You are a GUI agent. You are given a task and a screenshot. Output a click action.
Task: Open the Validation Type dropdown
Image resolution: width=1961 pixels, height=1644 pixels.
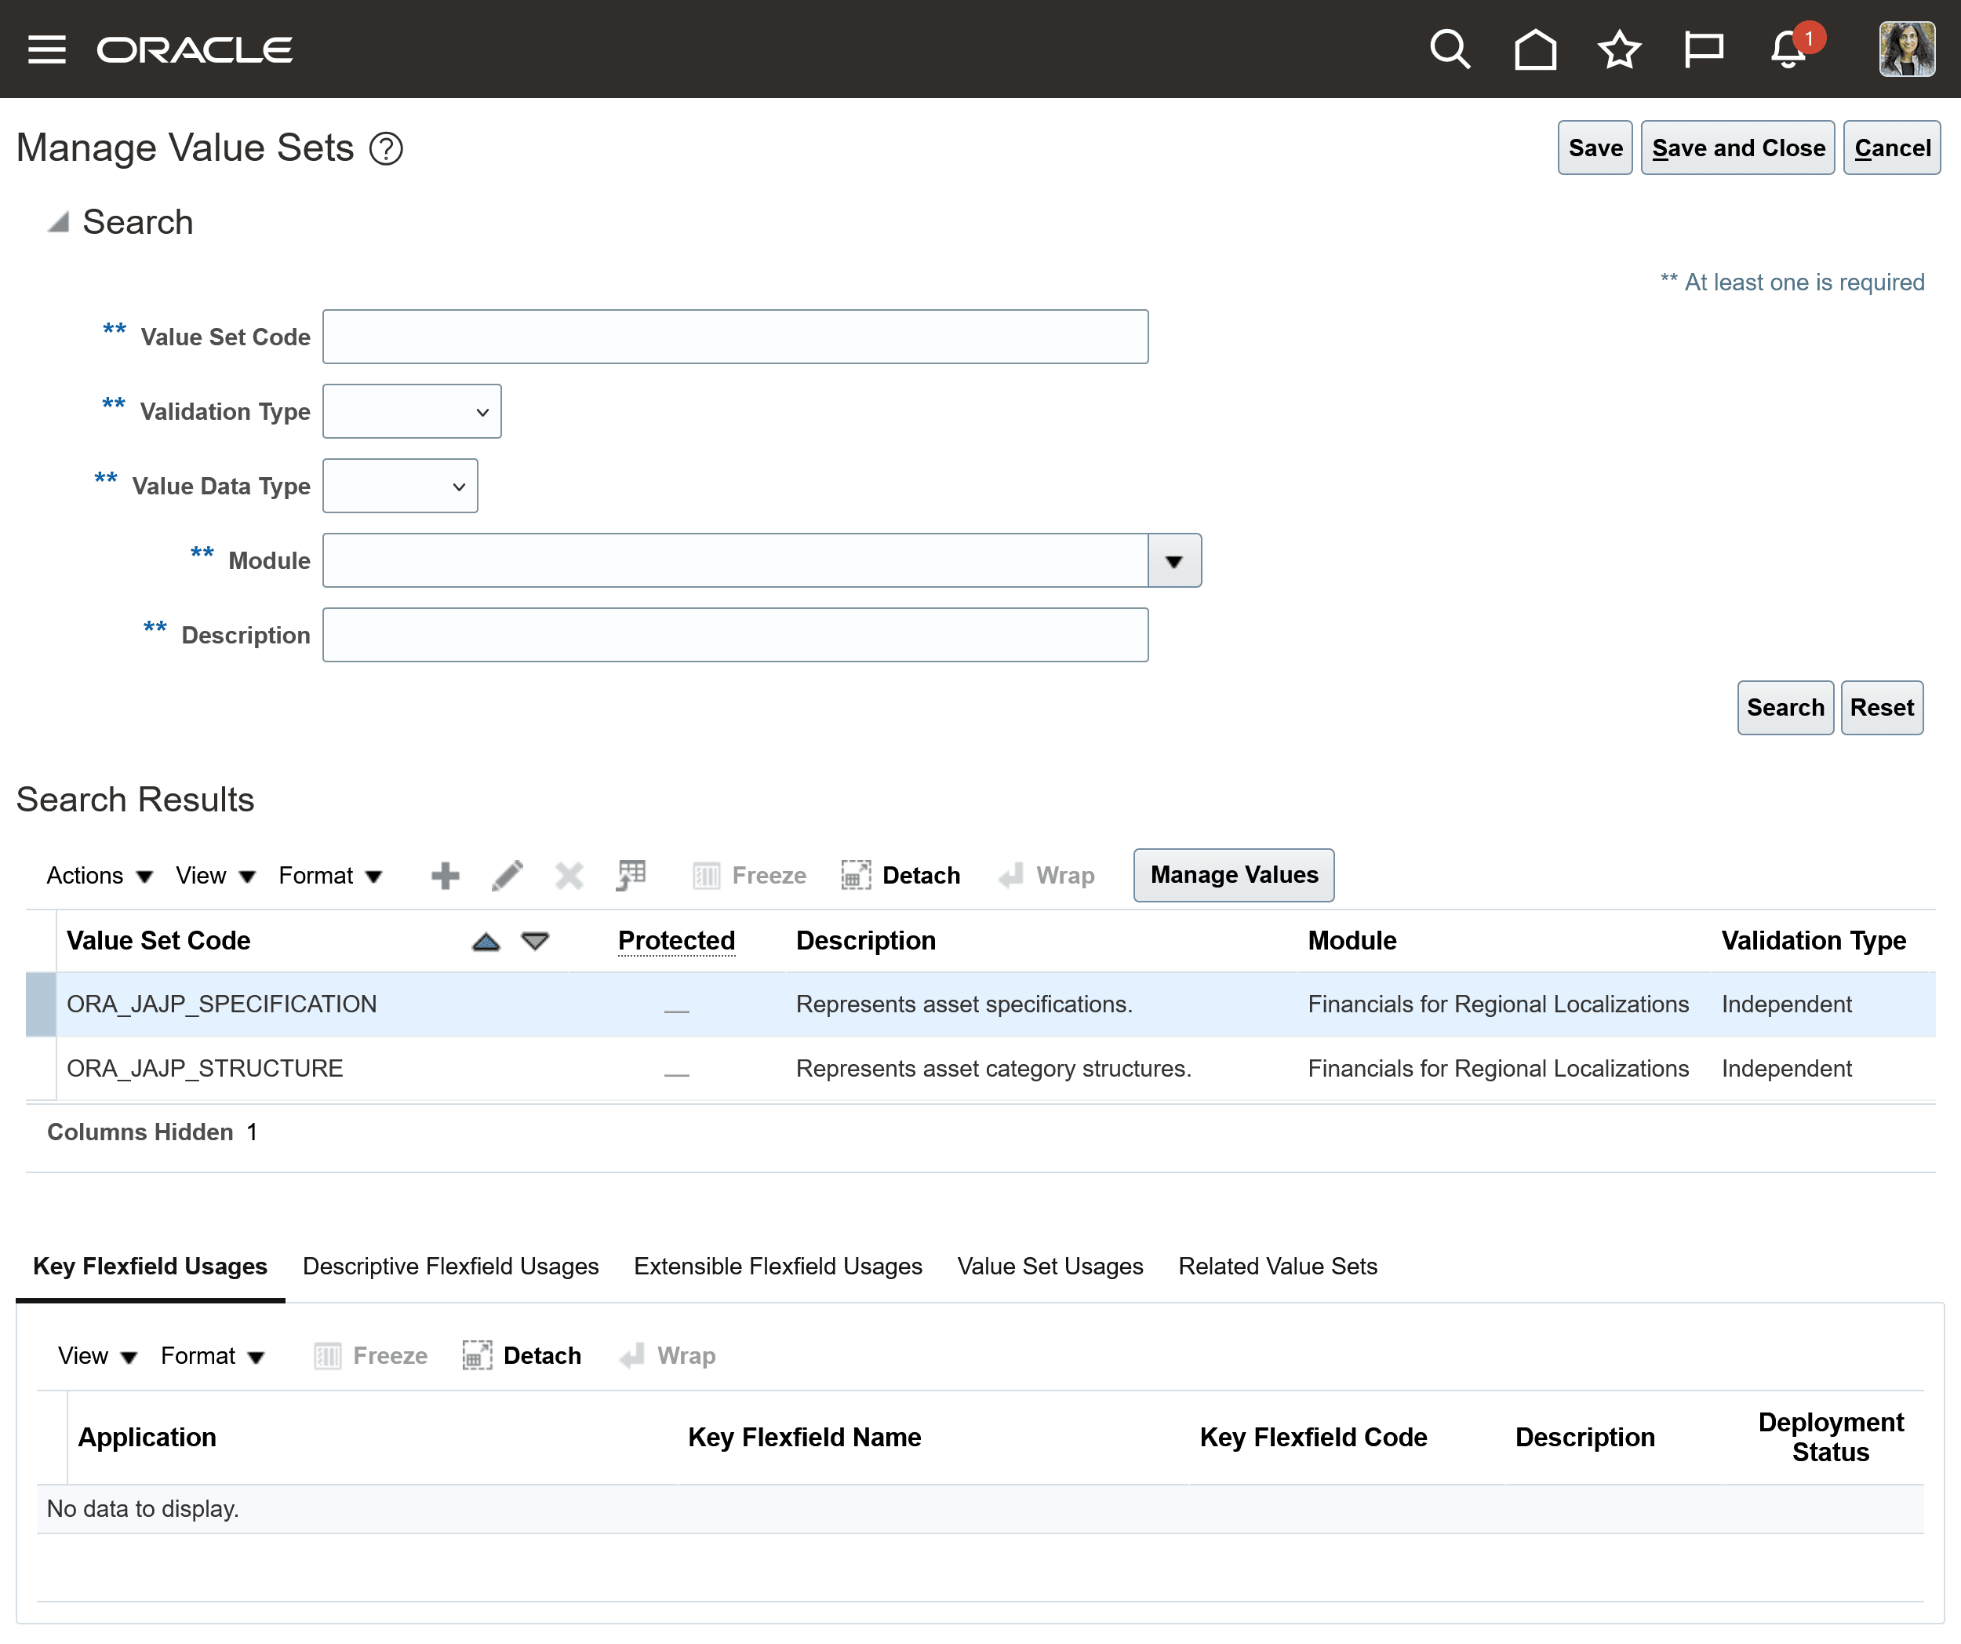click(411, 411)
